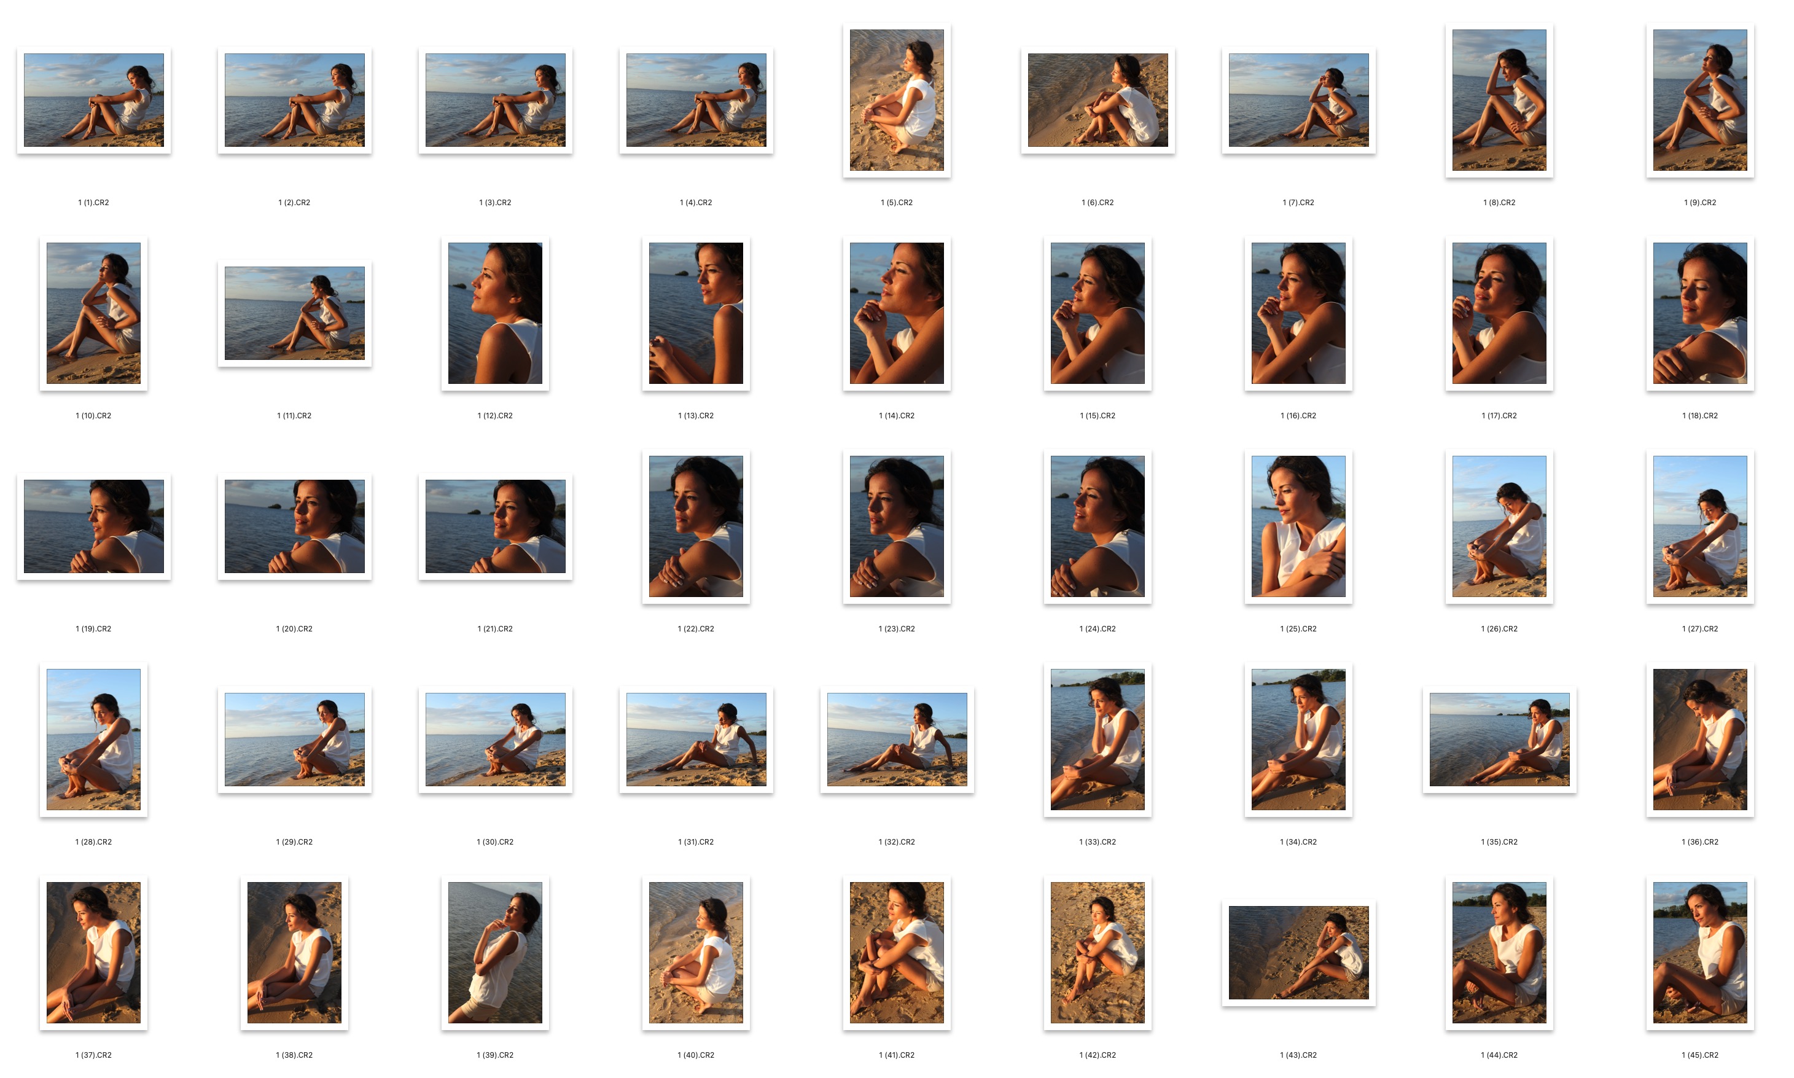
Task: Select landscape thumbnail 1 (19).CR2
Action: [94, 526]
